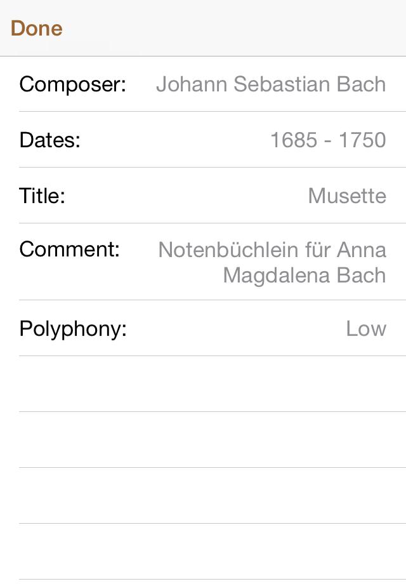Click the Magdalena Bach text line

tap(304, 275)
